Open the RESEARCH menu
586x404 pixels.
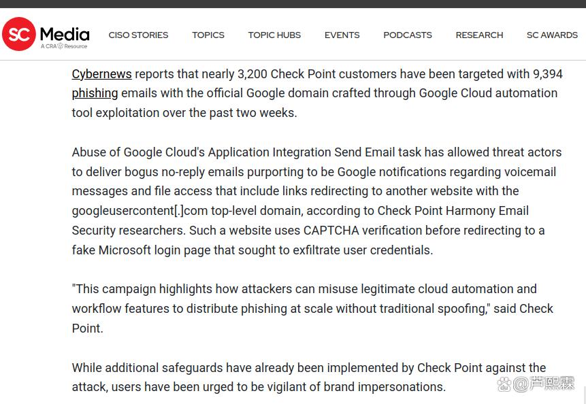pos(479,35)
